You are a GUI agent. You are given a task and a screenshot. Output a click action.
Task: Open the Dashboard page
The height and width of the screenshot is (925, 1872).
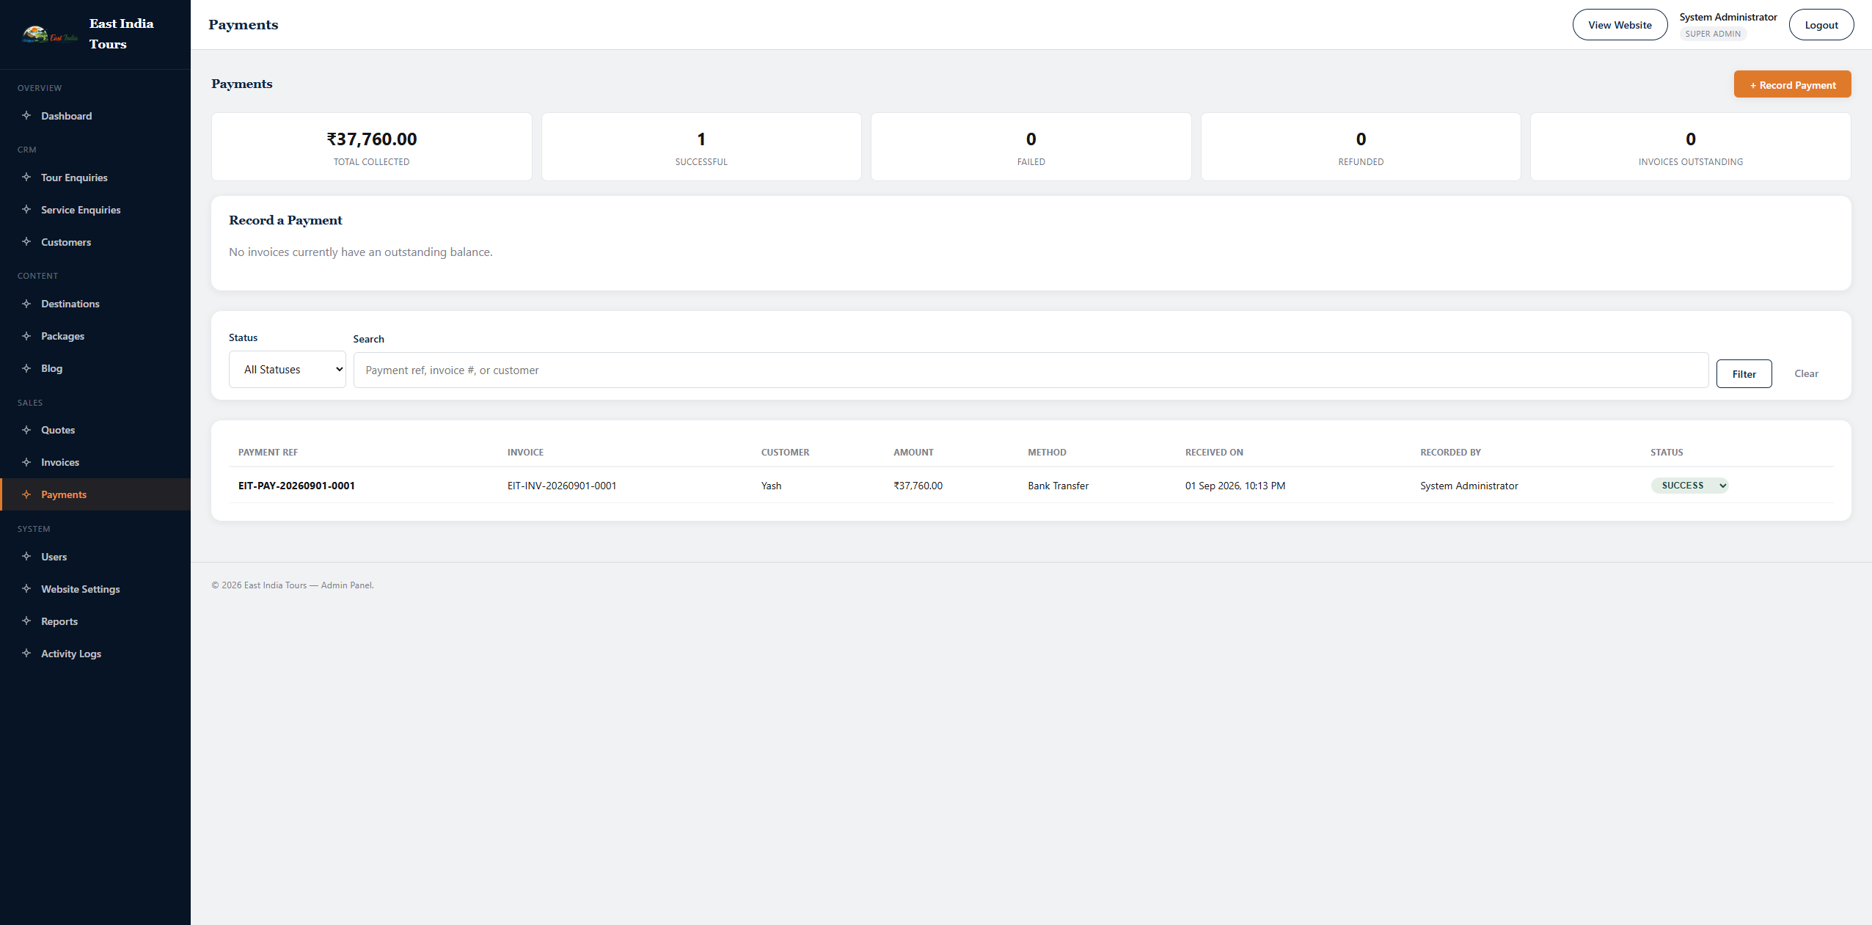[x=95, y=116]
